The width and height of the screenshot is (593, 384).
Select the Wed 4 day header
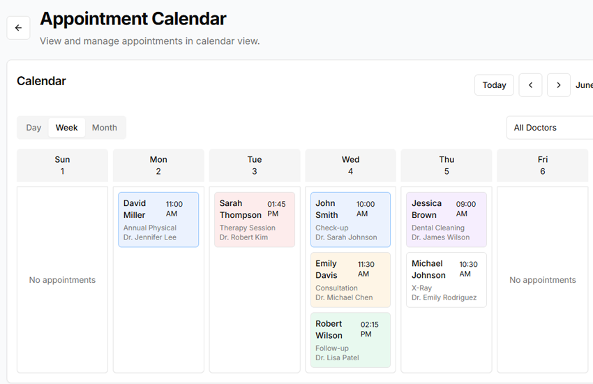tap(350, 165)
